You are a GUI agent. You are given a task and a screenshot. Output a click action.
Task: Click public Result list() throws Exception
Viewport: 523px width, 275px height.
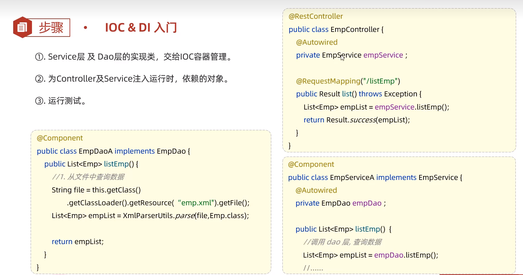point(359,94)
